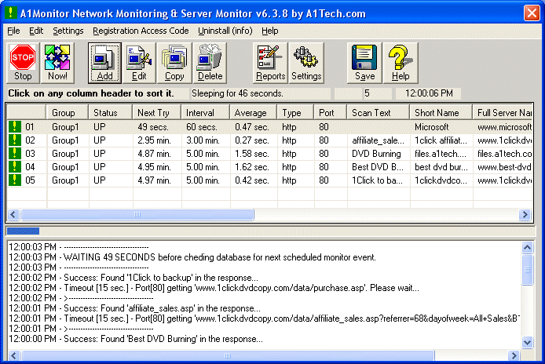Click the log pane horizontal scrollbar thumb
This screenshot has height=364, width=545.
pos(228,355)
